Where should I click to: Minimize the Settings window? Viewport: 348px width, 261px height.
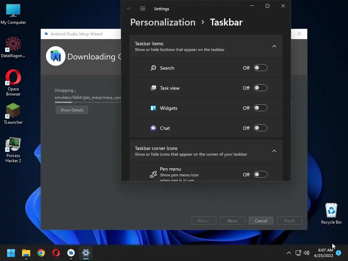pyautogui.click(x=252, y=6)
